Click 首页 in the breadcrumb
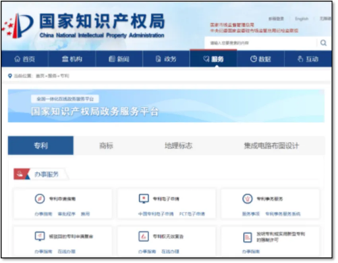 (x=40, y=76)
